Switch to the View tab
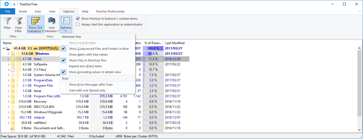 [52, 11]
